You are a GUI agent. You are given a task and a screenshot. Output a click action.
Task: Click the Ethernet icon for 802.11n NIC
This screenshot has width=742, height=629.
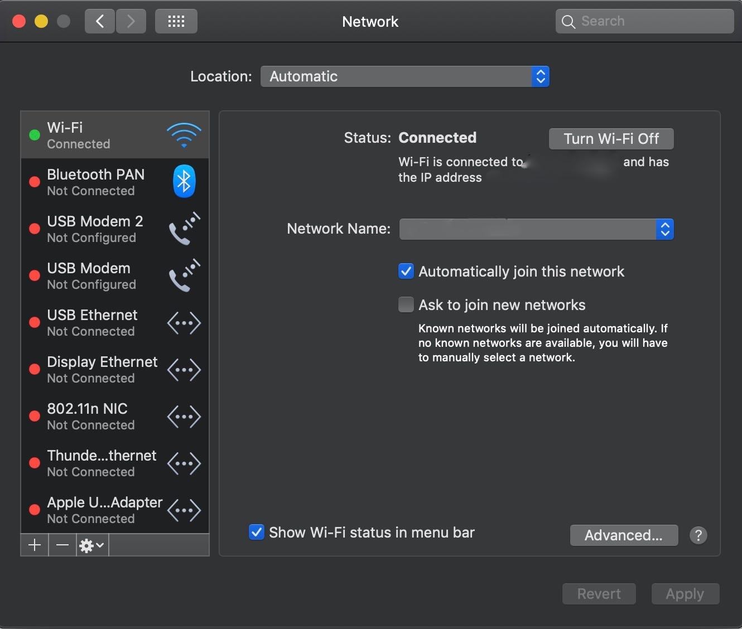(184, 417)
